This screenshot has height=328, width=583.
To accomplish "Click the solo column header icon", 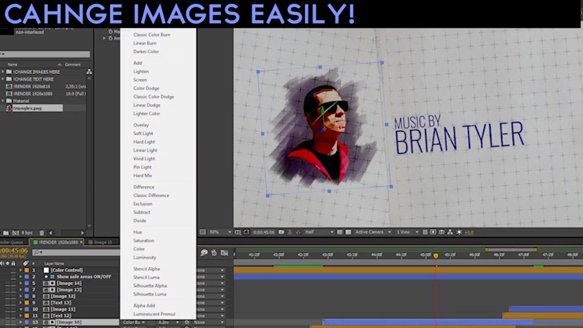I will coord(7,263).
